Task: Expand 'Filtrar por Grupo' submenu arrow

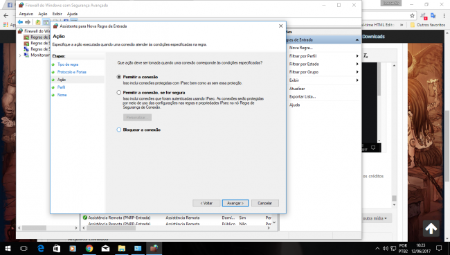Action: coord(357,72)
